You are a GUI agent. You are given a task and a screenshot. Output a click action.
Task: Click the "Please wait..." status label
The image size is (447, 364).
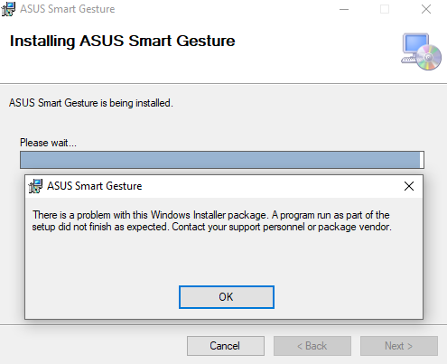point(48,143)
